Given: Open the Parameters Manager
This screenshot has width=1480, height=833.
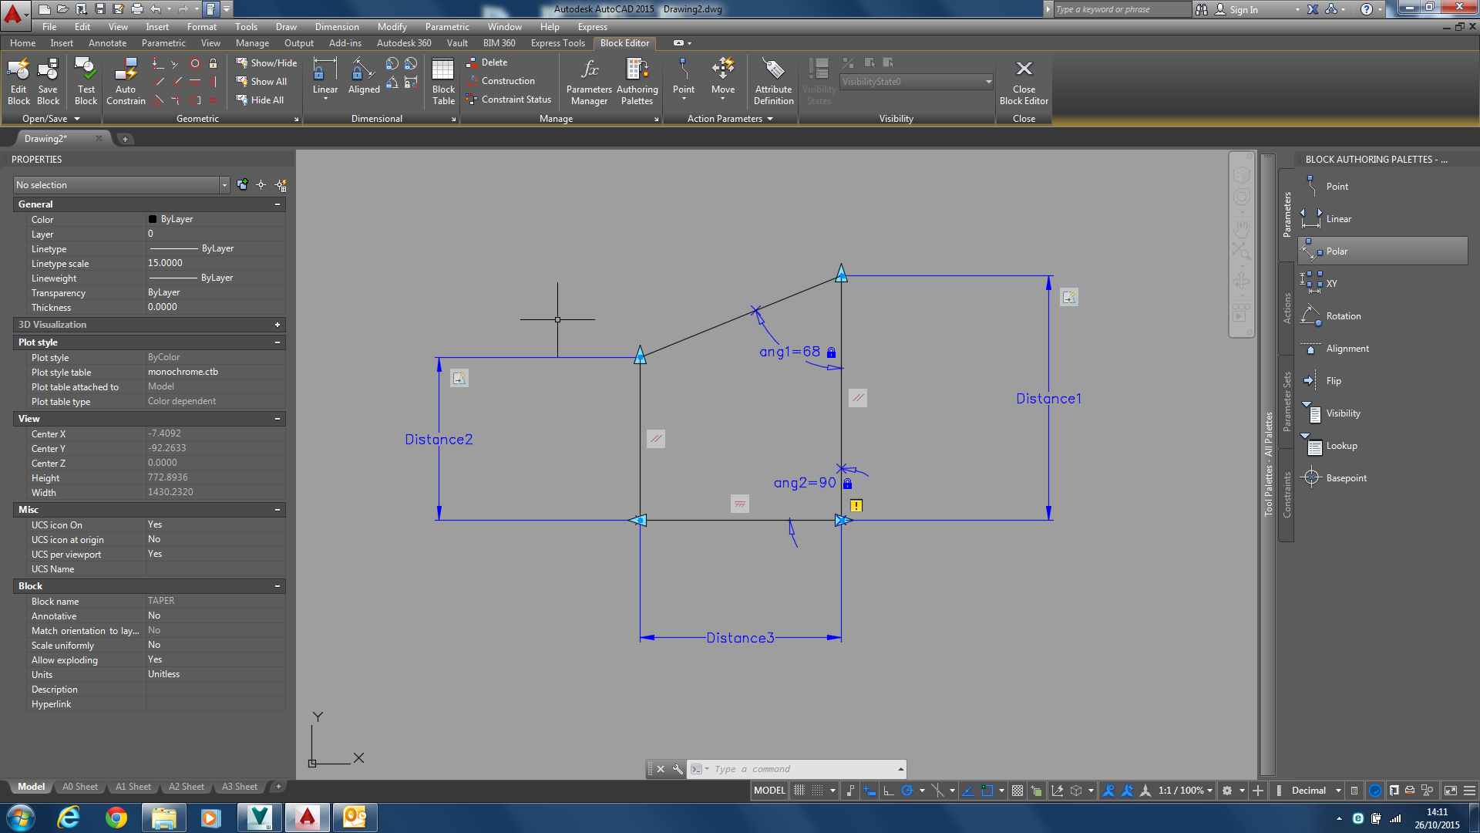Looking at the screenshot, I should point(588,81).
